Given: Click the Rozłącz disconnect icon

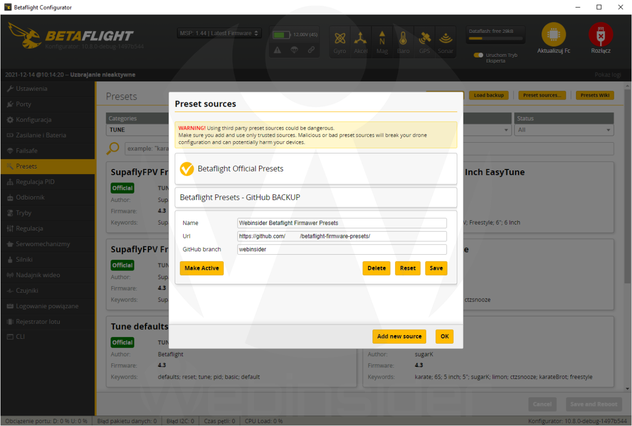Looking at the screenshot, I should [x=600, y=35].
